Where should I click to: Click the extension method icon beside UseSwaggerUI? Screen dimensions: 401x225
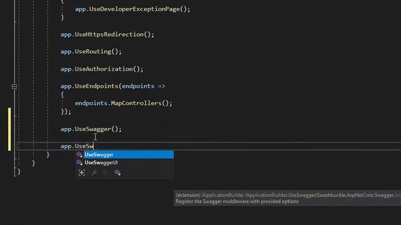click(x=80, y=162)
